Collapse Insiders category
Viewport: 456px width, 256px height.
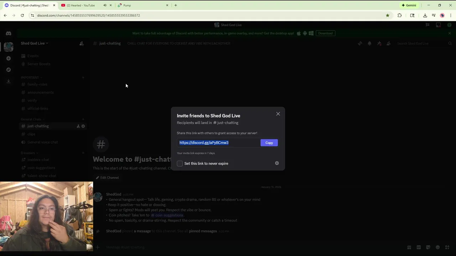point(29,153)
